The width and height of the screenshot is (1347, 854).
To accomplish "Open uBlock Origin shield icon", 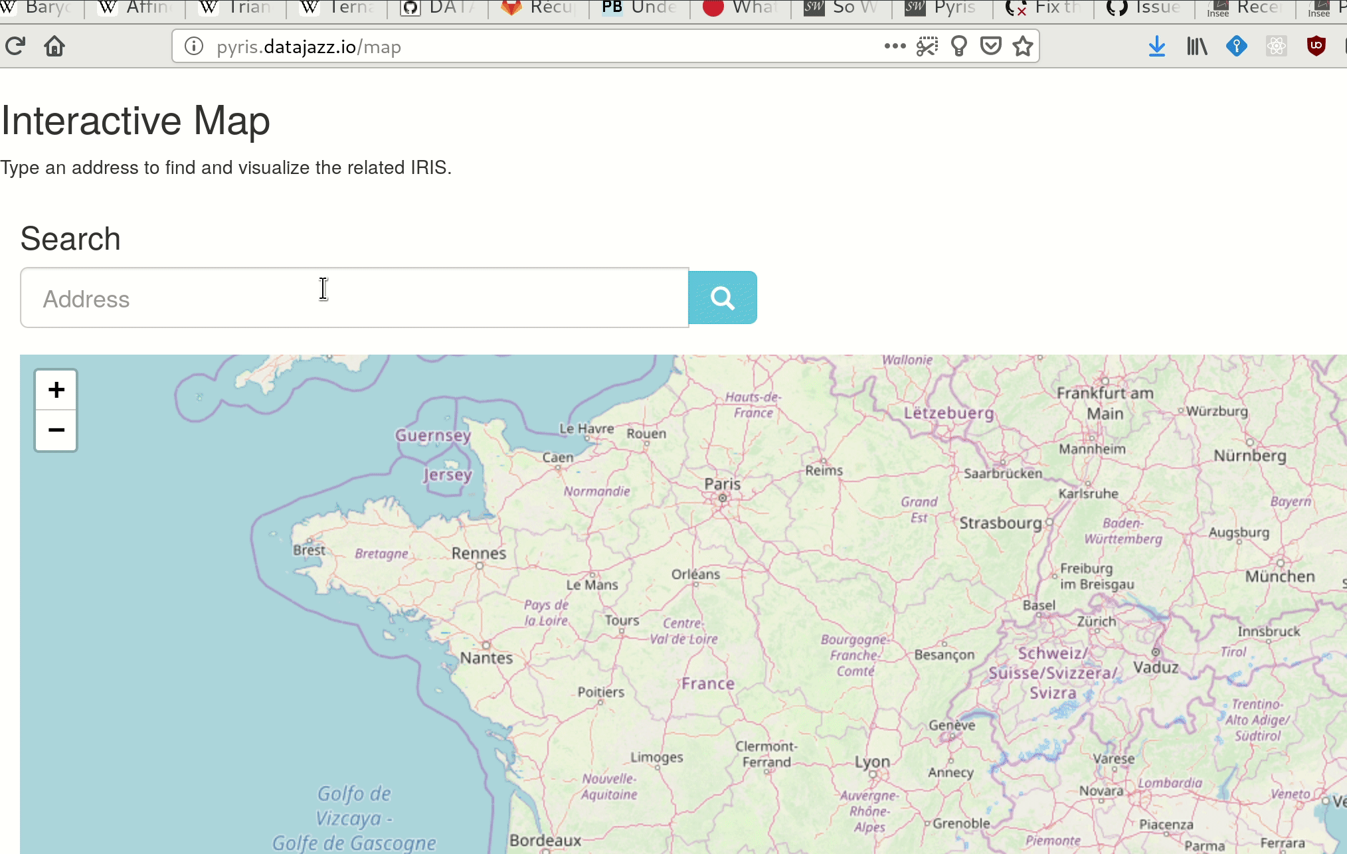I will [1316, 46].
